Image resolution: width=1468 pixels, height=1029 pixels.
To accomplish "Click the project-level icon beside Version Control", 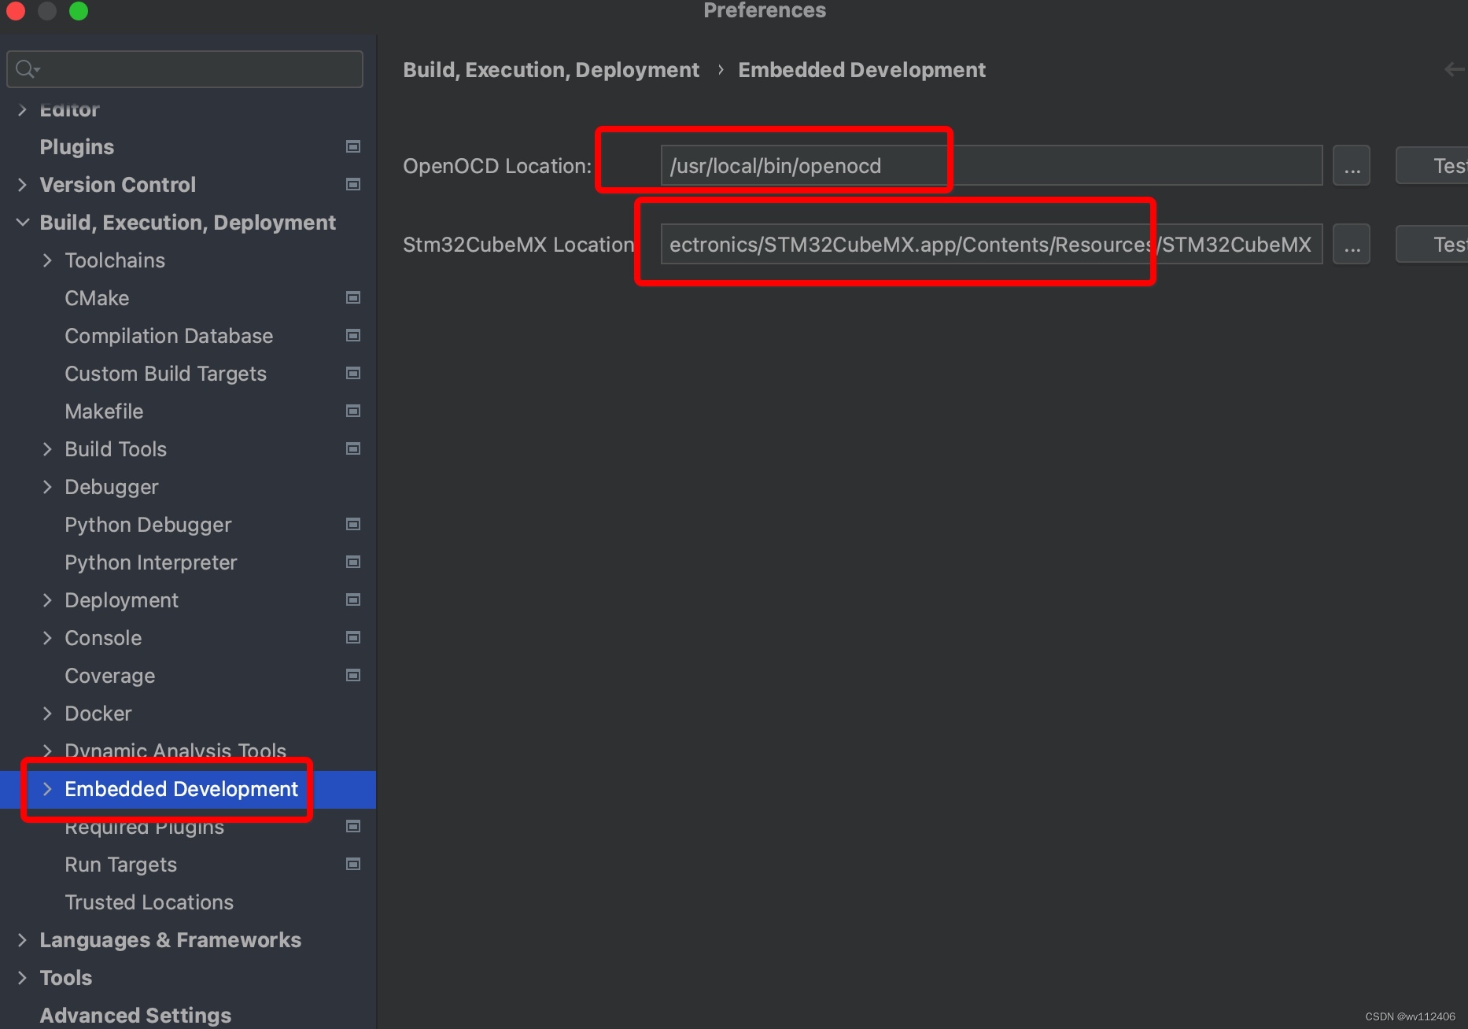I will pyautogui.click(x=353, y=184).
